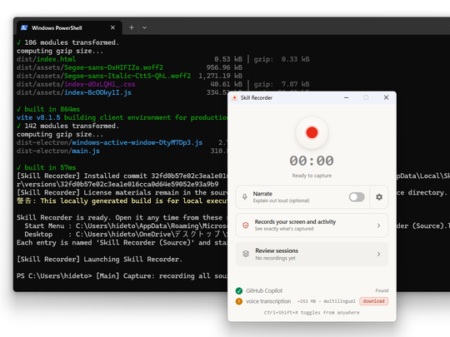Viewport: 450px width, 337px height.
Task: Open Review sessions row
Action: click(x=312, y=254)
